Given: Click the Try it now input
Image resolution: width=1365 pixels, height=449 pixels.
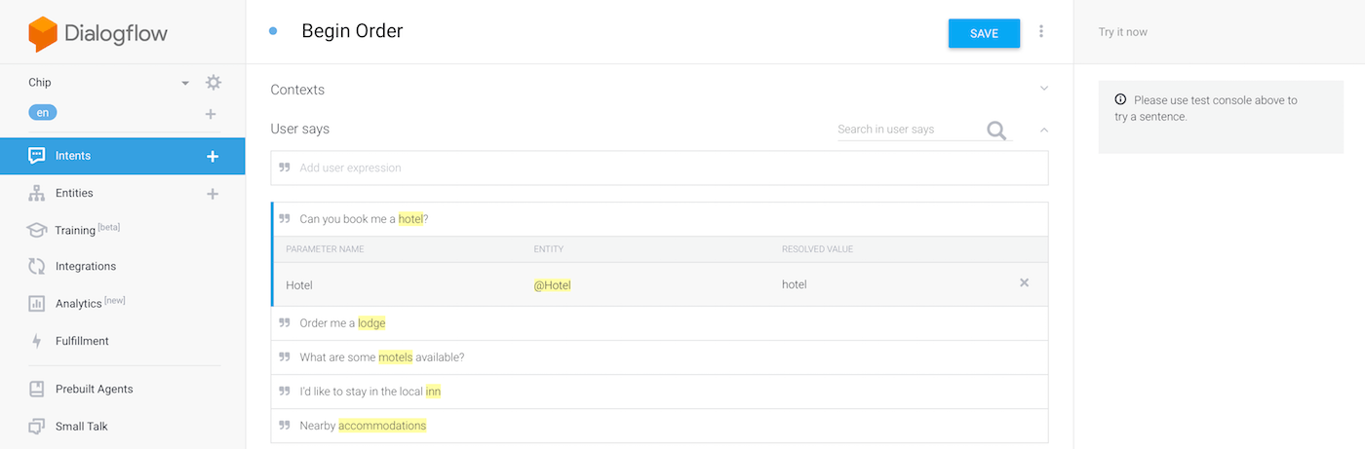Looking at the screenshot, I should point(1219,32).
